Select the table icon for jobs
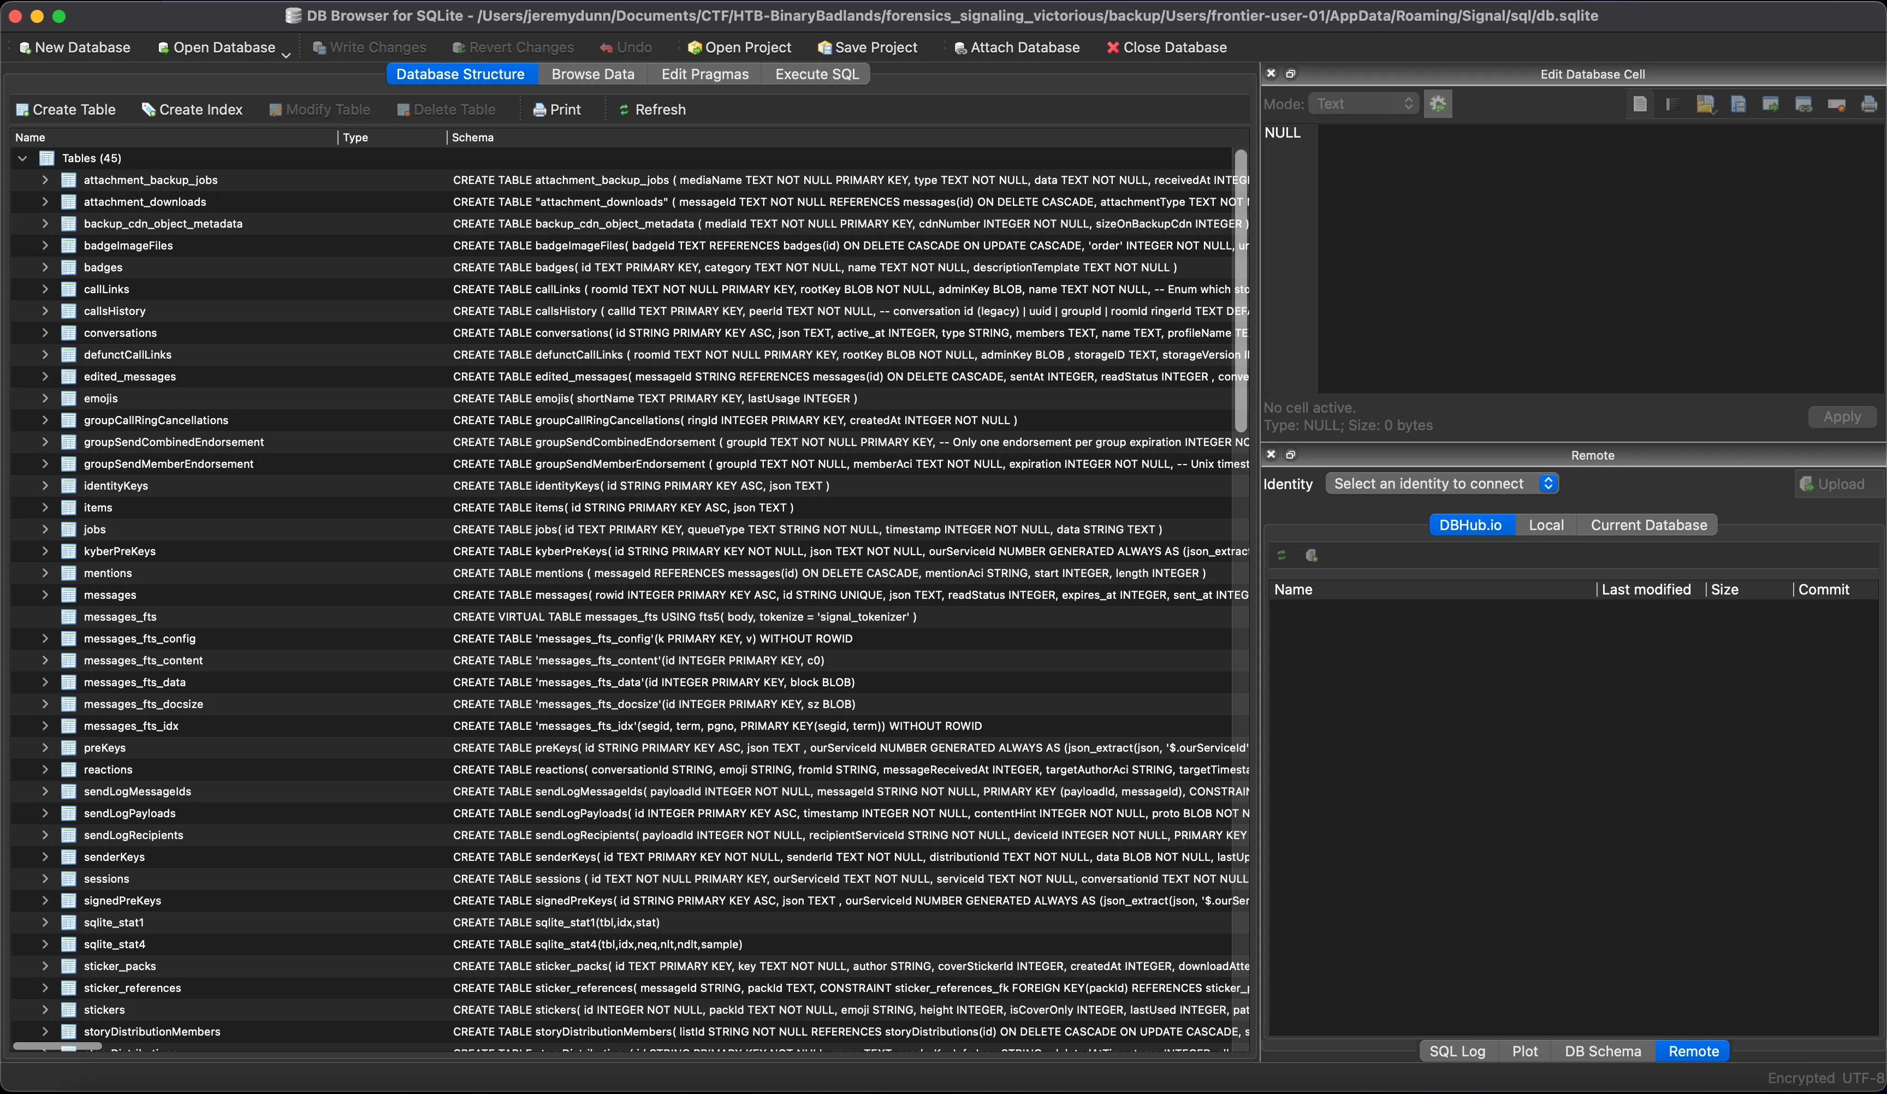 [x=69, y=530]
